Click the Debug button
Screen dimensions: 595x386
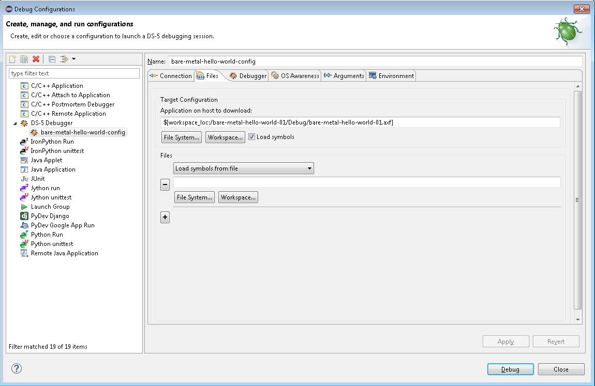tap(510, 369)
